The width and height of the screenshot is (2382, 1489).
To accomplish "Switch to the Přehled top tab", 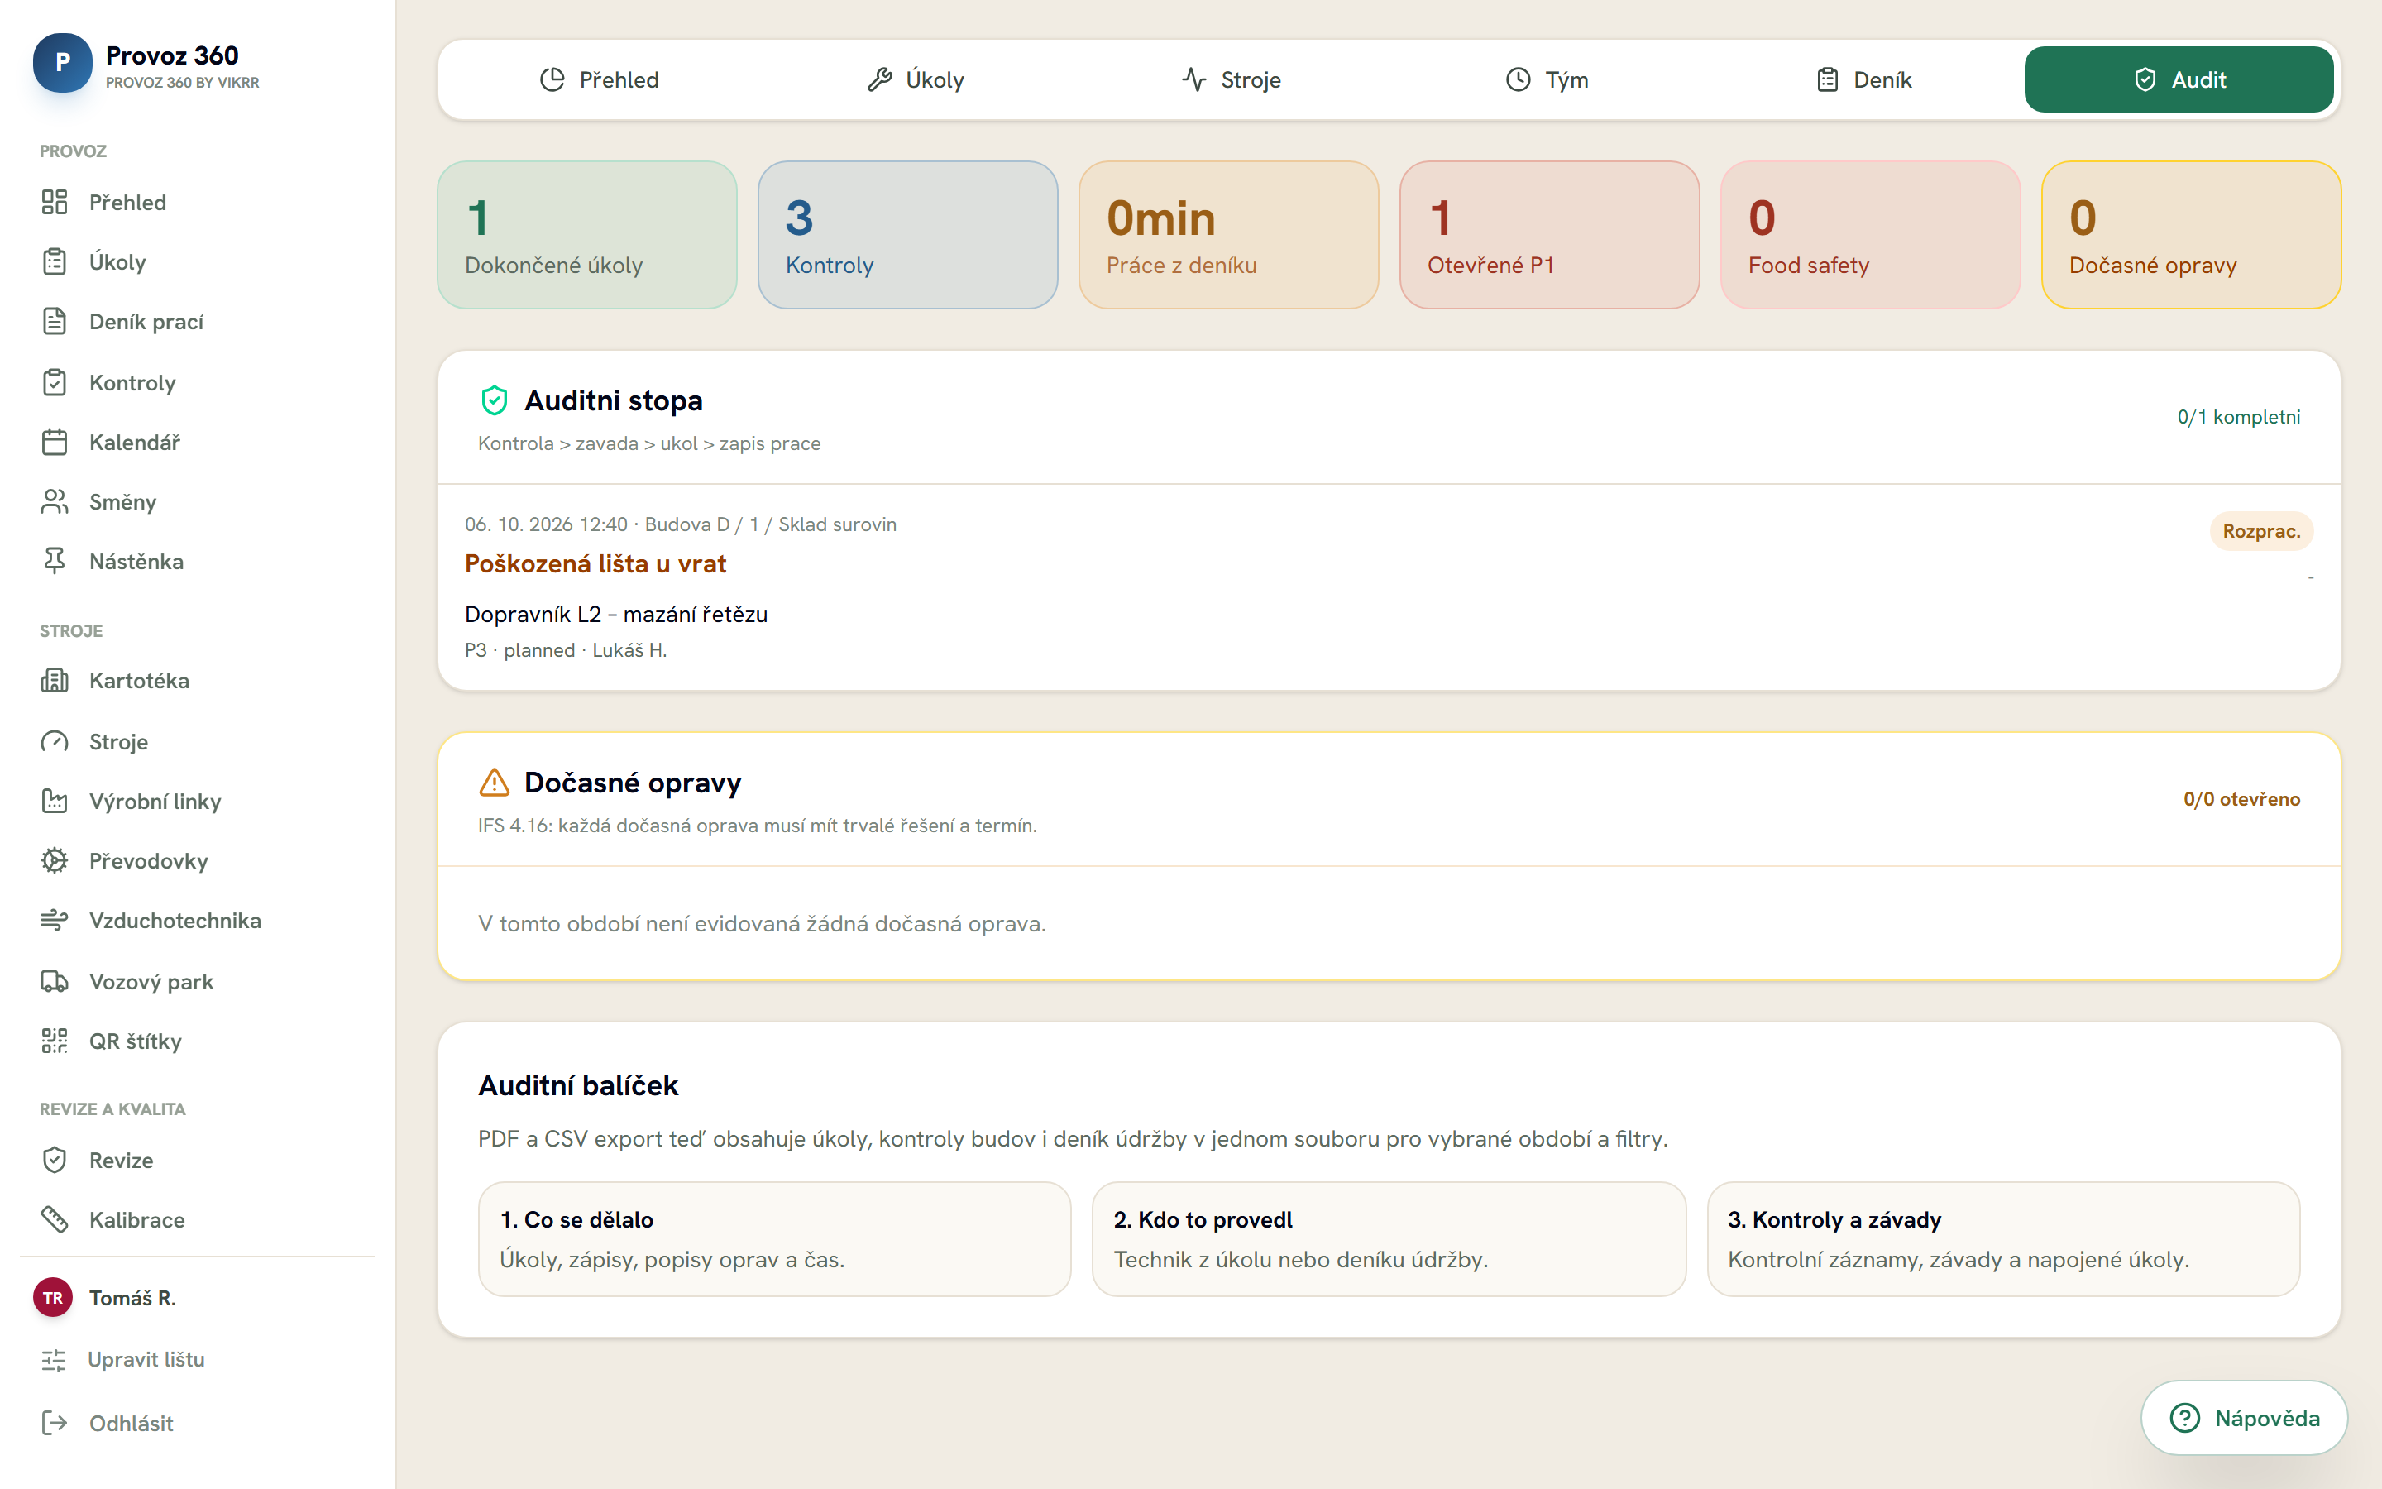I will [x=600, y=79].
